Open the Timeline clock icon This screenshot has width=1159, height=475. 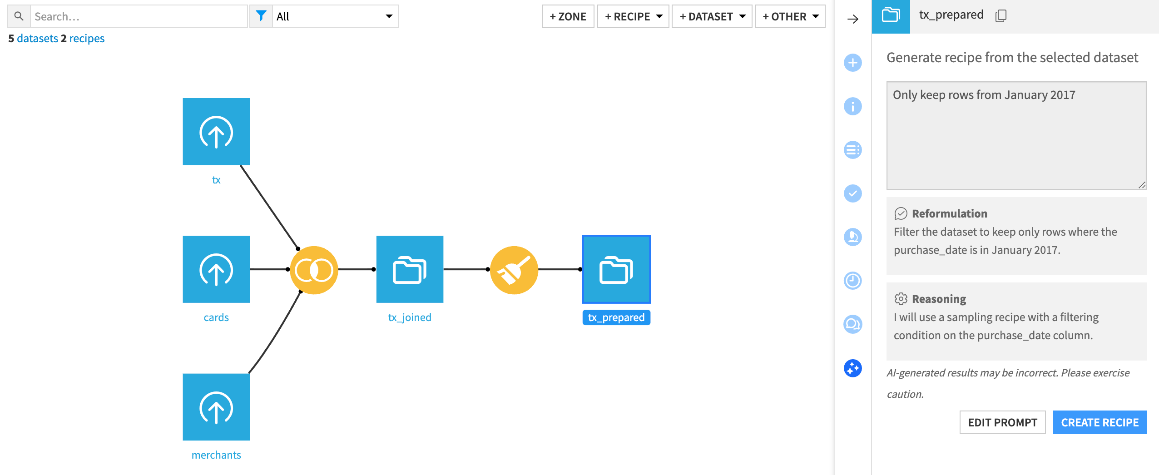(x=852, y=281)
